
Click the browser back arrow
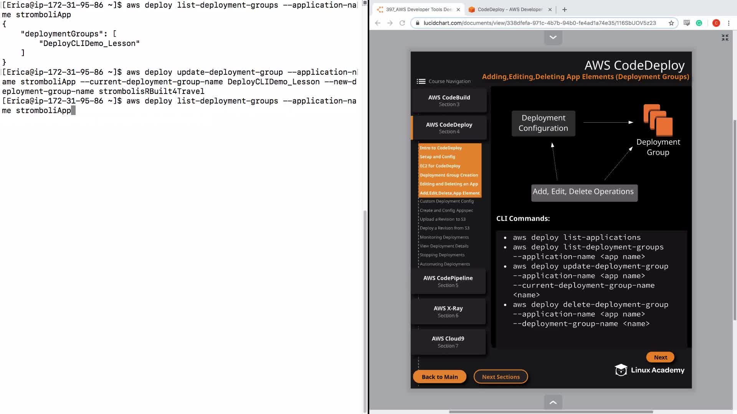tap(378, 23)
